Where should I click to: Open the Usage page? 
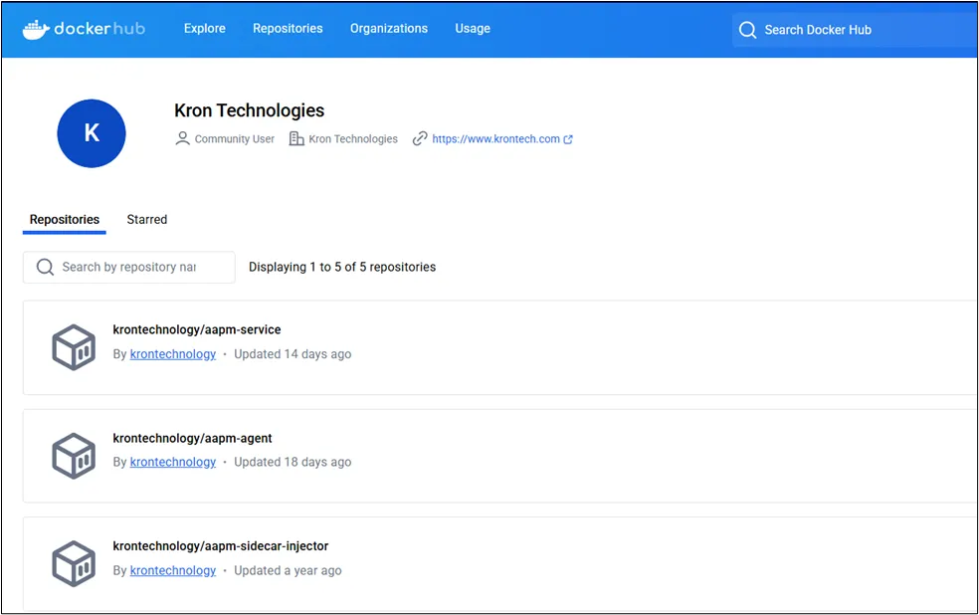click(473, 29)
